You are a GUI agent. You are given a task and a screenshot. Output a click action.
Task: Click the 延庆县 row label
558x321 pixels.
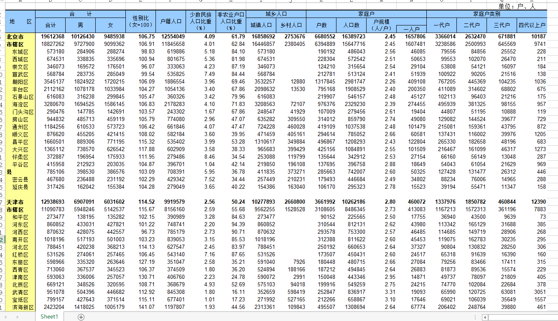(x=20, y=187)
